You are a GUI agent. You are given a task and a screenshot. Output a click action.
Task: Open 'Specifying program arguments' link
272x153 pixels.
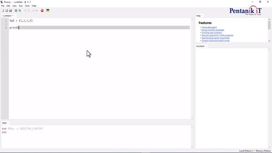215,38
